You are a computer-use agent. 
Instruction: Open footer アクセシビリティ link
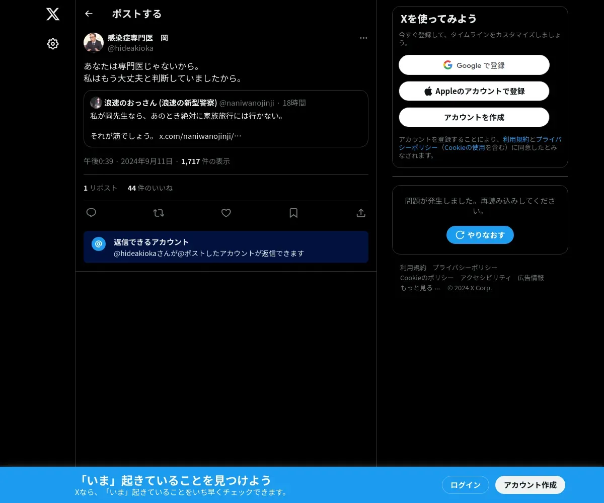pyautogui.click(x=485, y=278)
